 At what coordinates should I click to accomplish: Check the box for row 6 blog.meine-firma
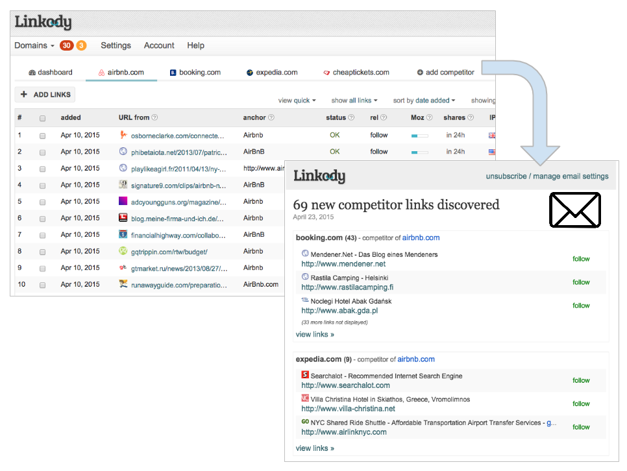tap(42, 219)
